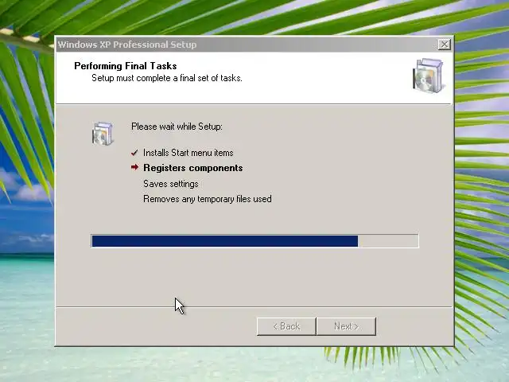The image size is (509, 382).
Task: Click 'Setup must complete a final set of tasks.'
Action: pyautogui.click(x=167, y=78)
